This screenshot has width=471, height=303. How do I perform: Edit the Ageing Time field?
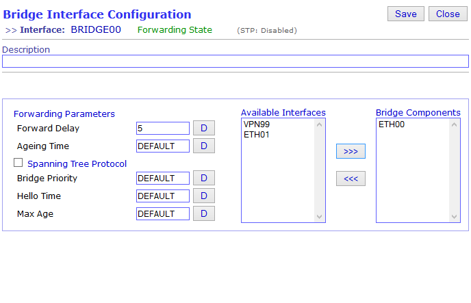(163, 146)
